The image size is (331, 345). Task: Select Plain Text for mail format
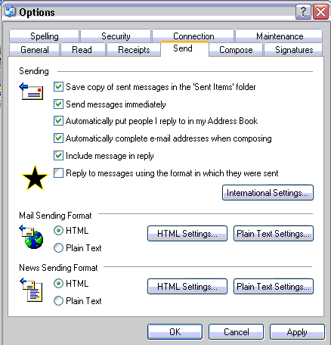(58, 248)
